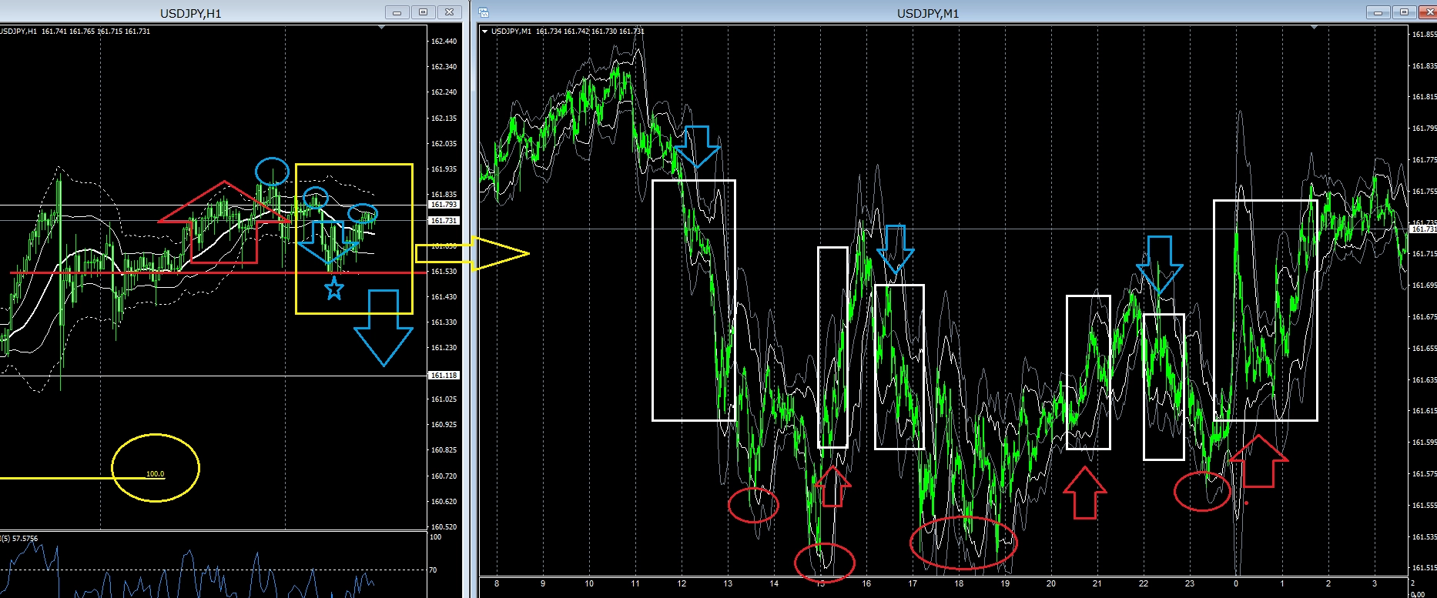Select the wide red ellipse near hour 18

pyautogui.click(x=963, y=543)
